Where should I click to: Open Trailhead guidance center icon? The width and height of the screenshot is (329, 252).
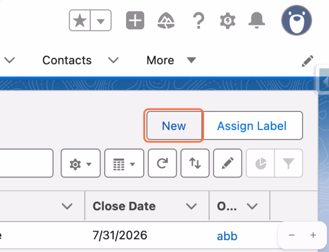pos(166,20)
